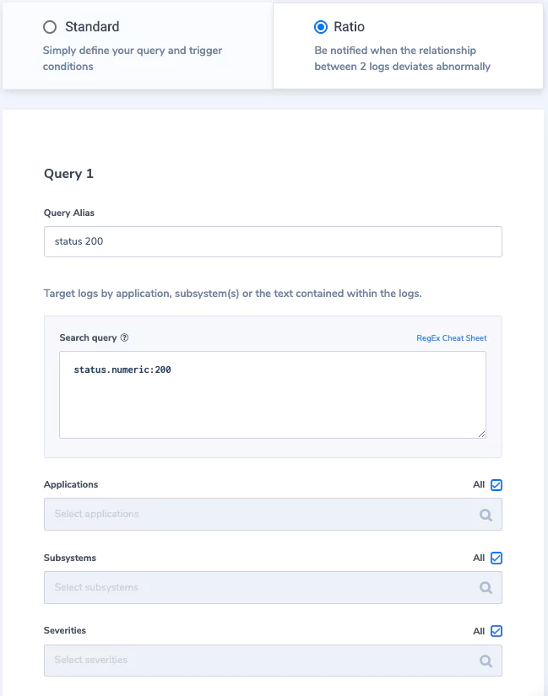Screen dimensions: 548x696
Task: Select the Ratio alert type radio button
Action: [321, 27]
